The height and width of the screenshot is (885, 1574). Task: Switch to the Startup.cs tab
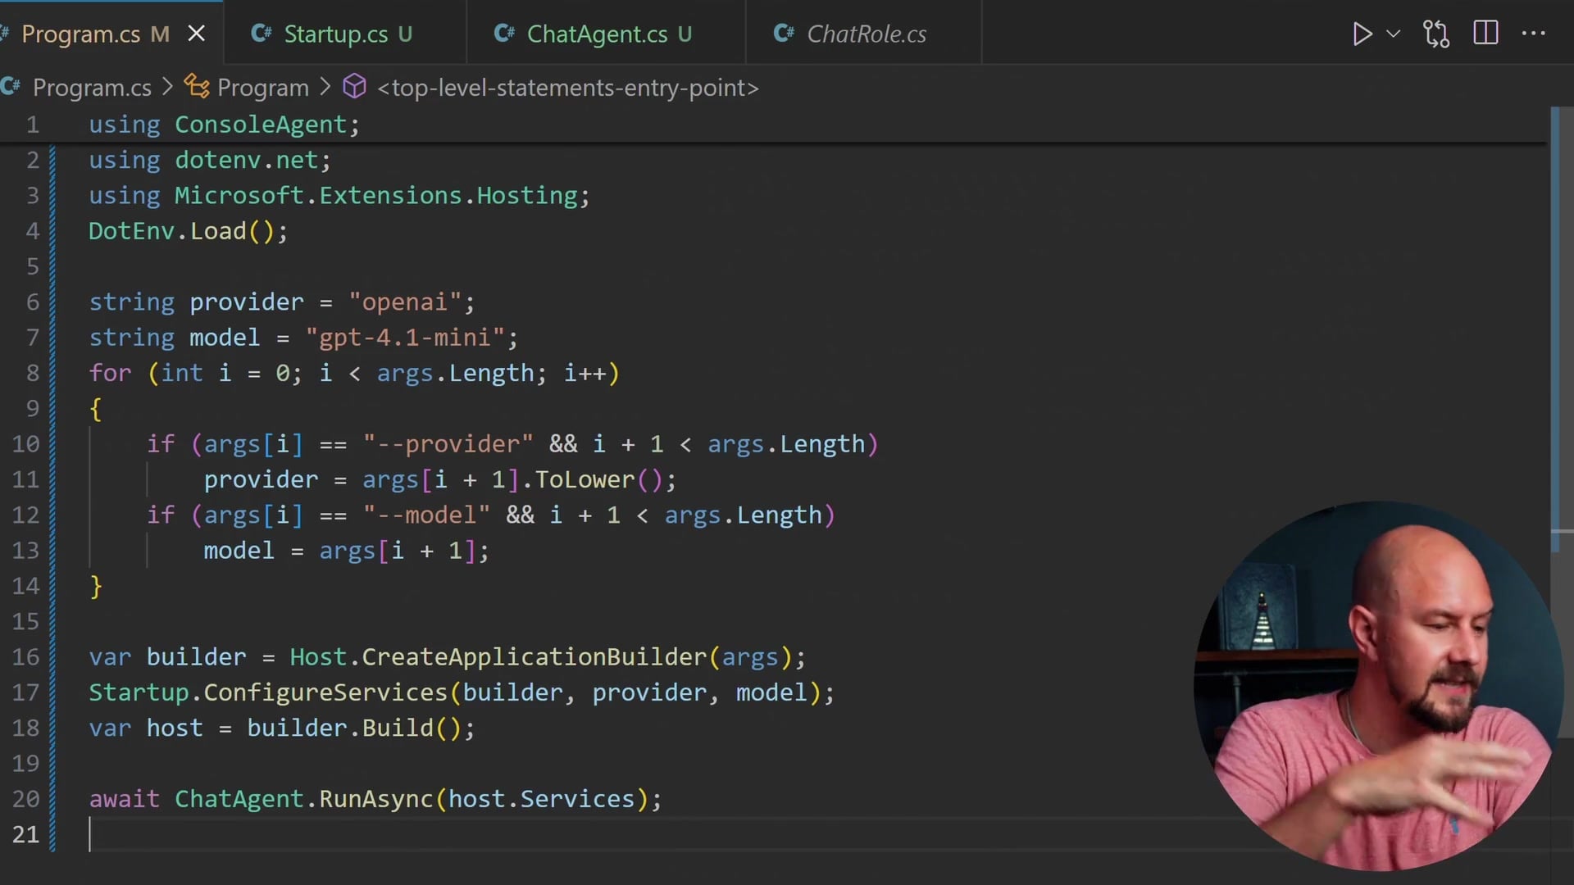[348, 34]
